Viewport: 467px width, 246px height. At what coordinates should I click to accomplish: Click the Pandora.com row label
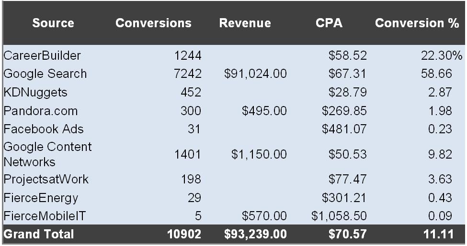(41, 111)
